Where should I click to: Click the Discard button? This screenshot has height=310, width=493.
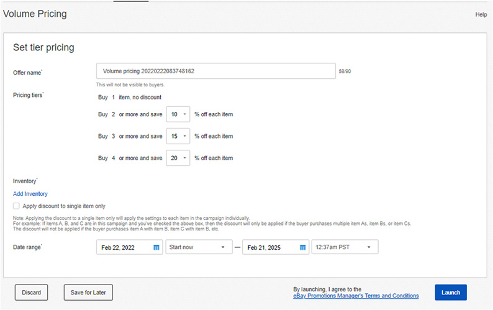click(x=31, y=293)
